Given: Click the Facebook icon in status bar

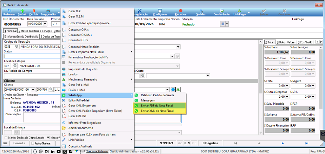Looking at the screenshot, I should coord(71,152).
